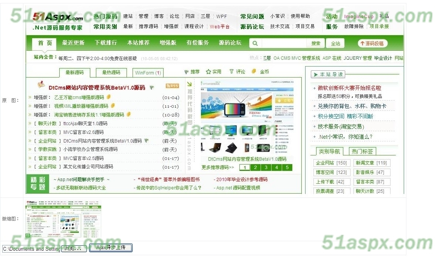Open DtCms网站内容管理系统BetaV1.0源码 headline link
The height and width of the screenshot is (259, 440).
pos(97,88)
